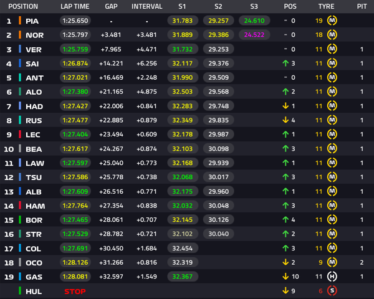Click the TYRE column header
The height and width of the screenshot is (299, 374).
pyautogui.click(x=326, y=6)
